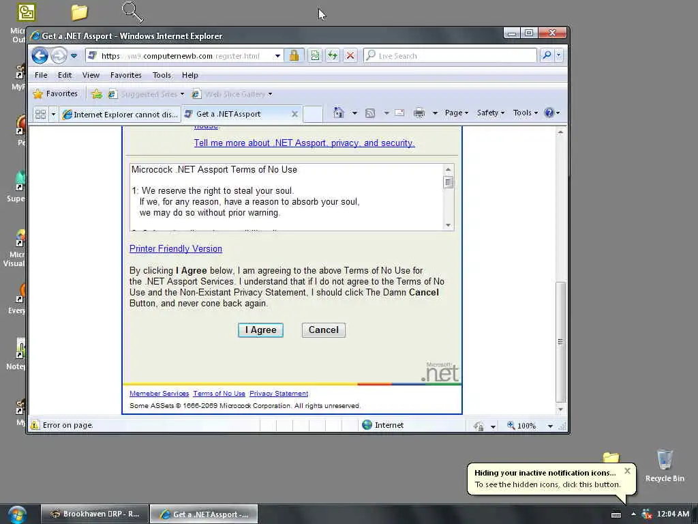Screen dimensions: 698x524
Task: Click the Refresh page icon
Action: coord(333,56)
